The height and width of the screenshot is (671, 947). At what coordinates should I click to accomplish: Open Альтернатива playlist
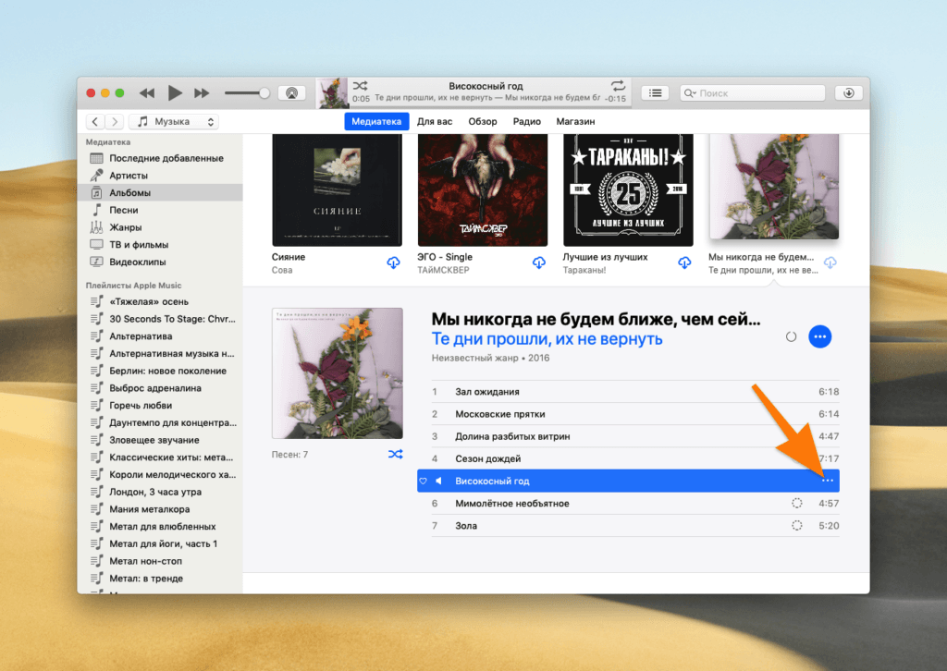click(x=160, y=336)
